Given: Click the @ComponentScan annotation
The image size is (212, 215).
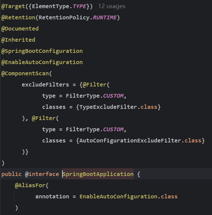Looking at the screenshot, I should 25,74.
